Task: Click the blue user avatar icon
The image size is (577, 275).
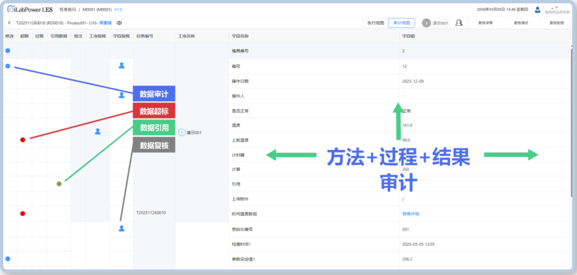Action: pyautogui.click(x=537, y=10)
